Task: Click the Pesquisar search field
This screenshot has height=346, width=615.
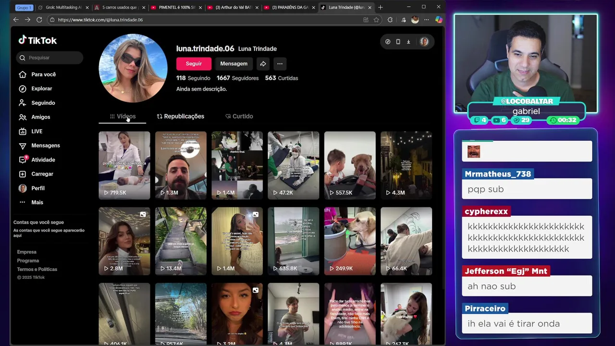Action: coord(50,58)
